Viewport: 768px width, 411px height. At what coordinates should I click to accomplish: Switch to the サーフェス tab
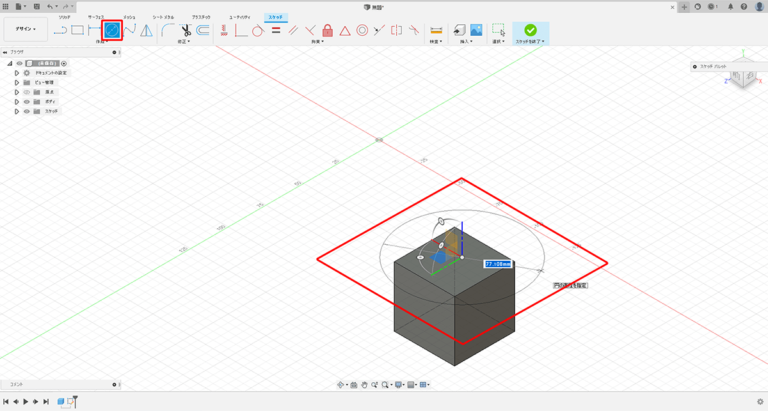pos(96,16)
